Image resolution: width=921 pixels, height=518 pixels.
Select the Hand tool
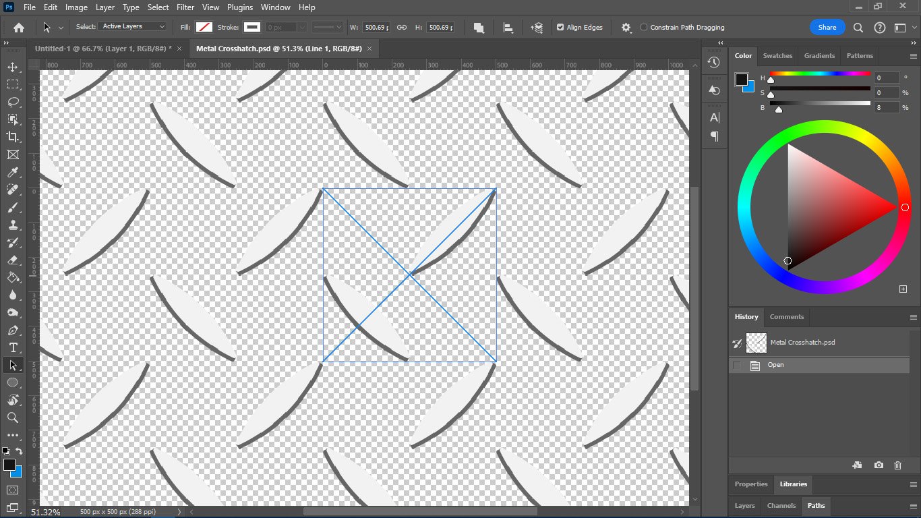[x=12, y=400]
